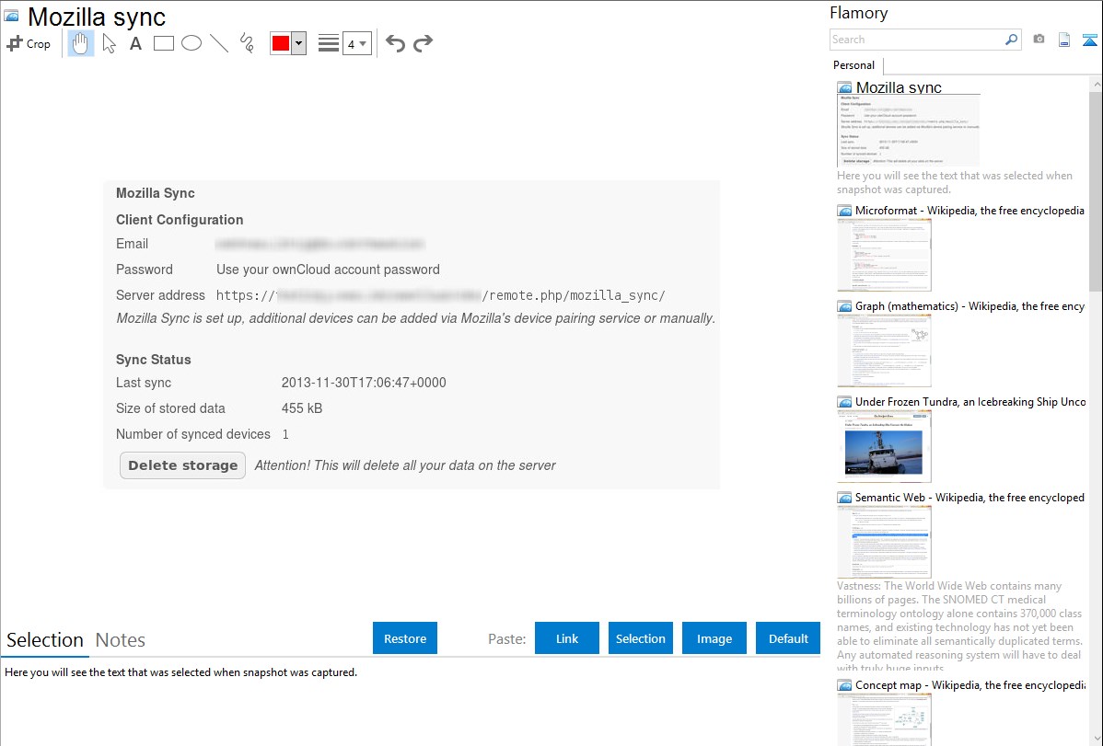Click 'Graph (mathematics) - Wikipedia' title text
The image size is (1103, 746).
pos(969,306)
